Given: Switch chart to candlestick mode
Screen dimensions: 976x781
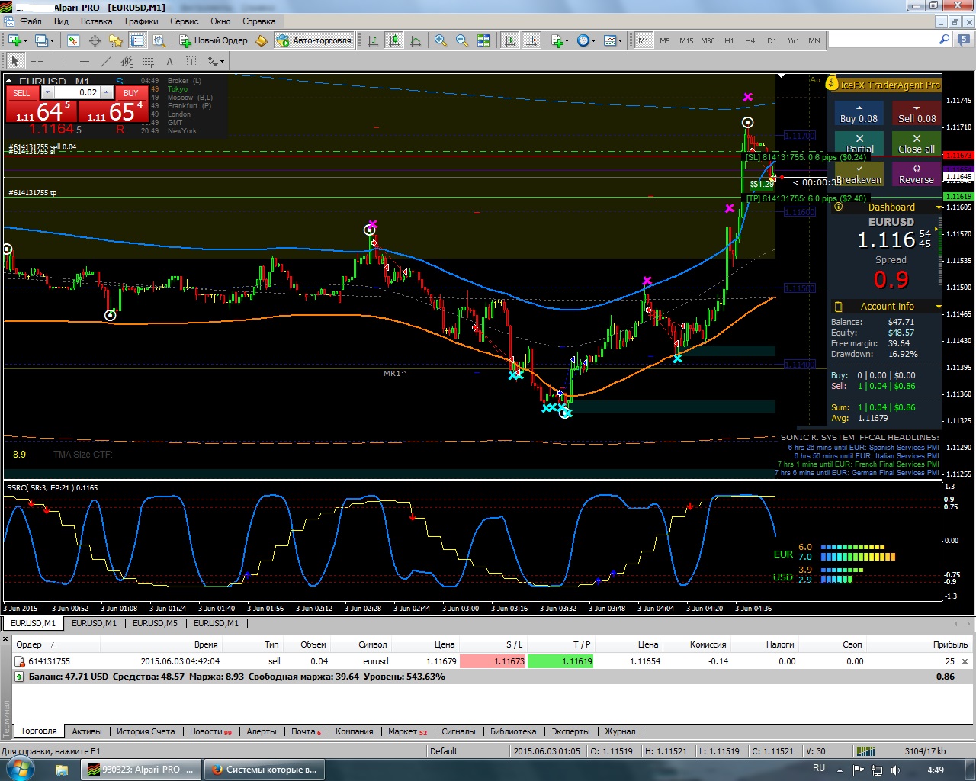Looking at the screenshot, I should click(394, 40).
